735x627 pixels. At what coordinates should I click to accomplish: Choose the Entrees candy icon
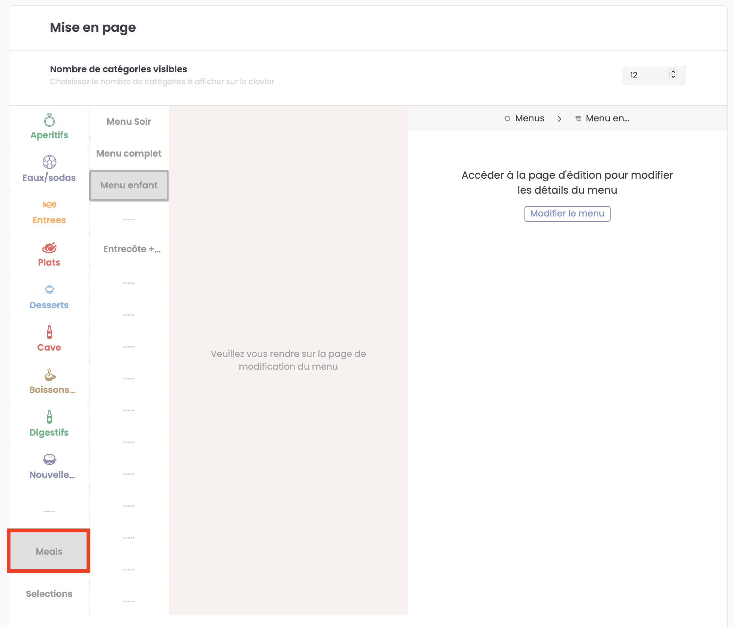tap(49, 205)
